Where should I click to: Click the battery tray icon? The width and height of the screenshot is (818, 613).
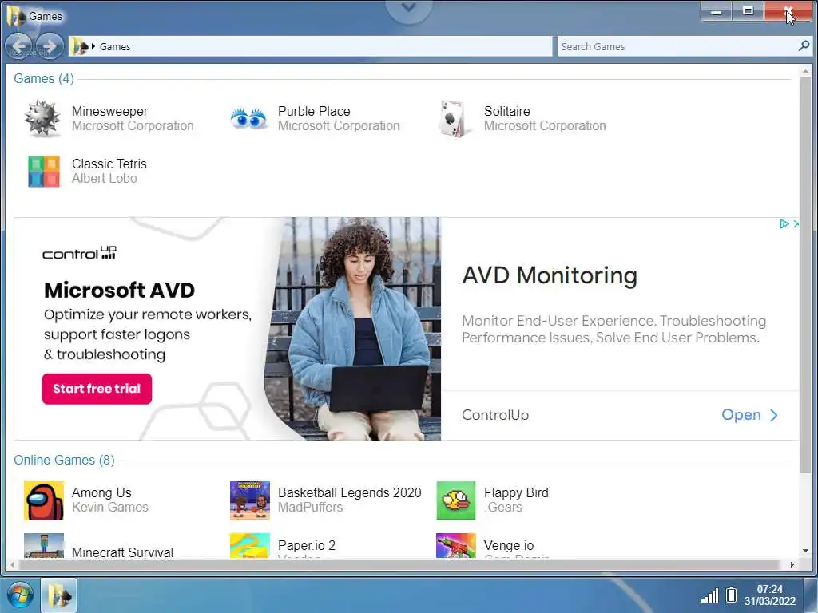(732, 595)
